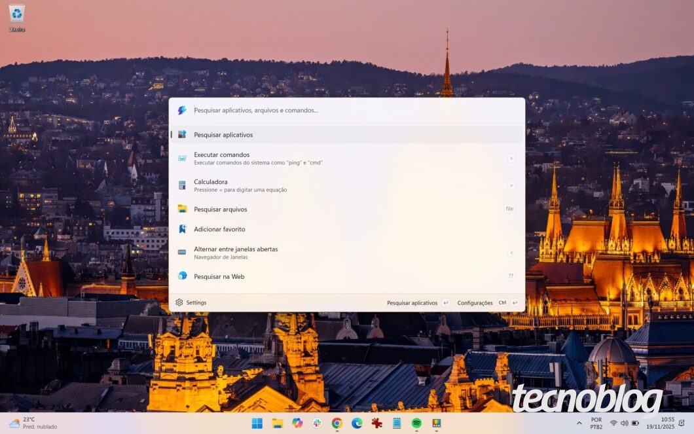Screen dimensions: 694x434
Task: Launch Google Chrome from the taskbar
Action: coord(337,424)
